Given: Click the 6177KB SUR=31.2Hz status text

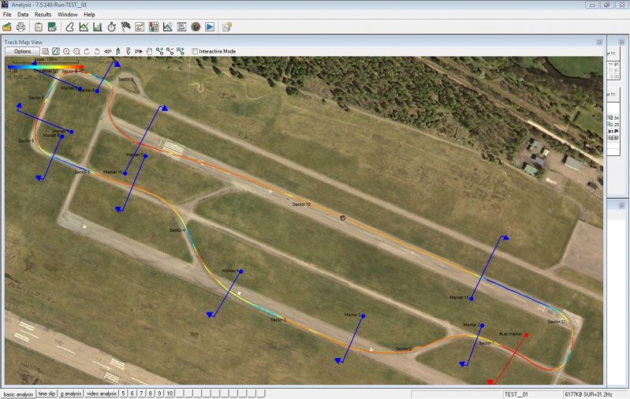Looking at the screenshot, I should click(x=588, y=394).
